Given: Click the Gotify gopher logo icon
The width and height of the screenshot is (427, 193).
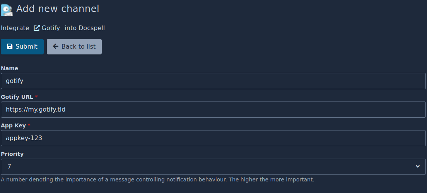Looking at the screenshot, I should pos(7,9).
